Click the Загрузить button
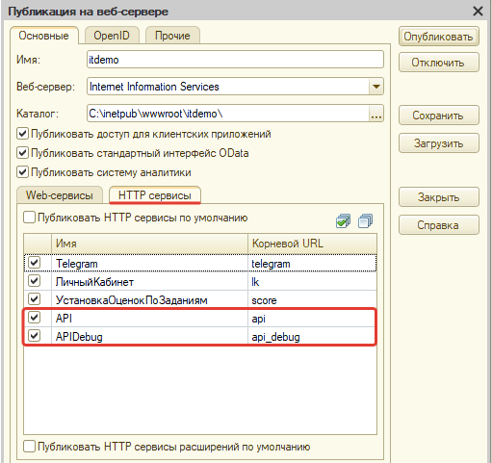This screenshot has height=463, width=492. [439, 143]
